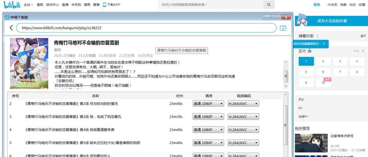The image size is (368, 157).
Task: Click the 时长 column header
Action: (180, 96)
